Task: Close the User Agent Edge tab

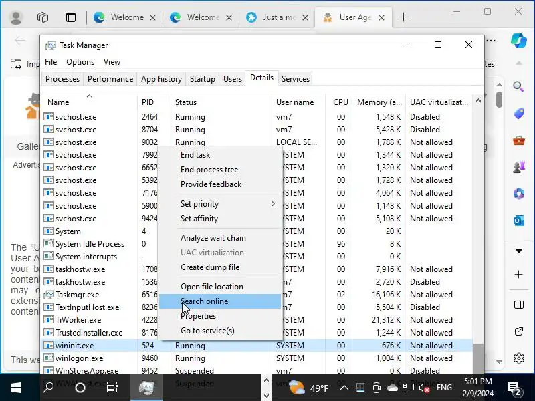Action: tap(381, 17)
